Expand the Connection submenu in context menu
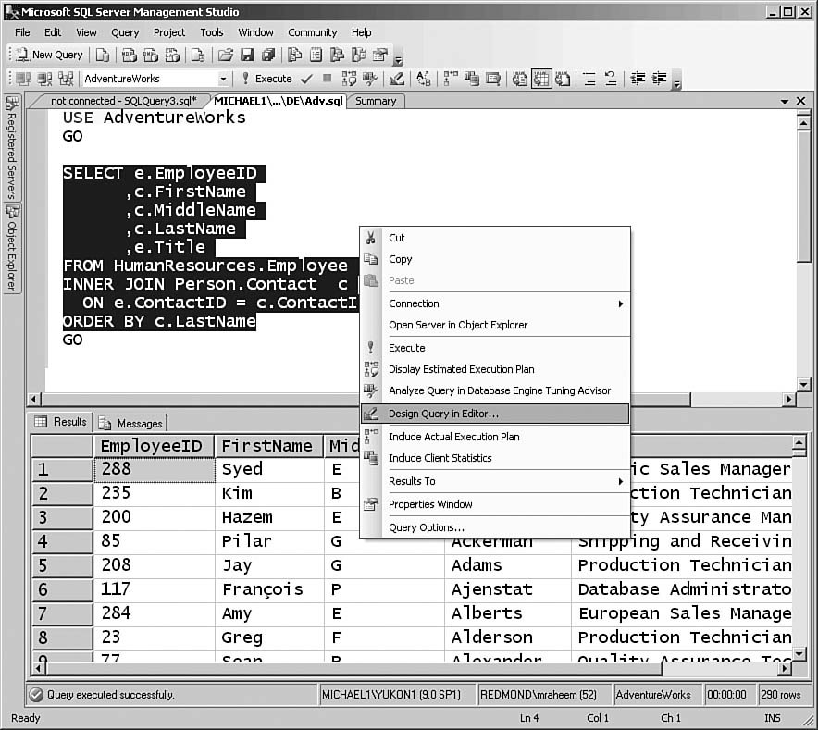Viewport: 818px width, 730px height. 495,303
